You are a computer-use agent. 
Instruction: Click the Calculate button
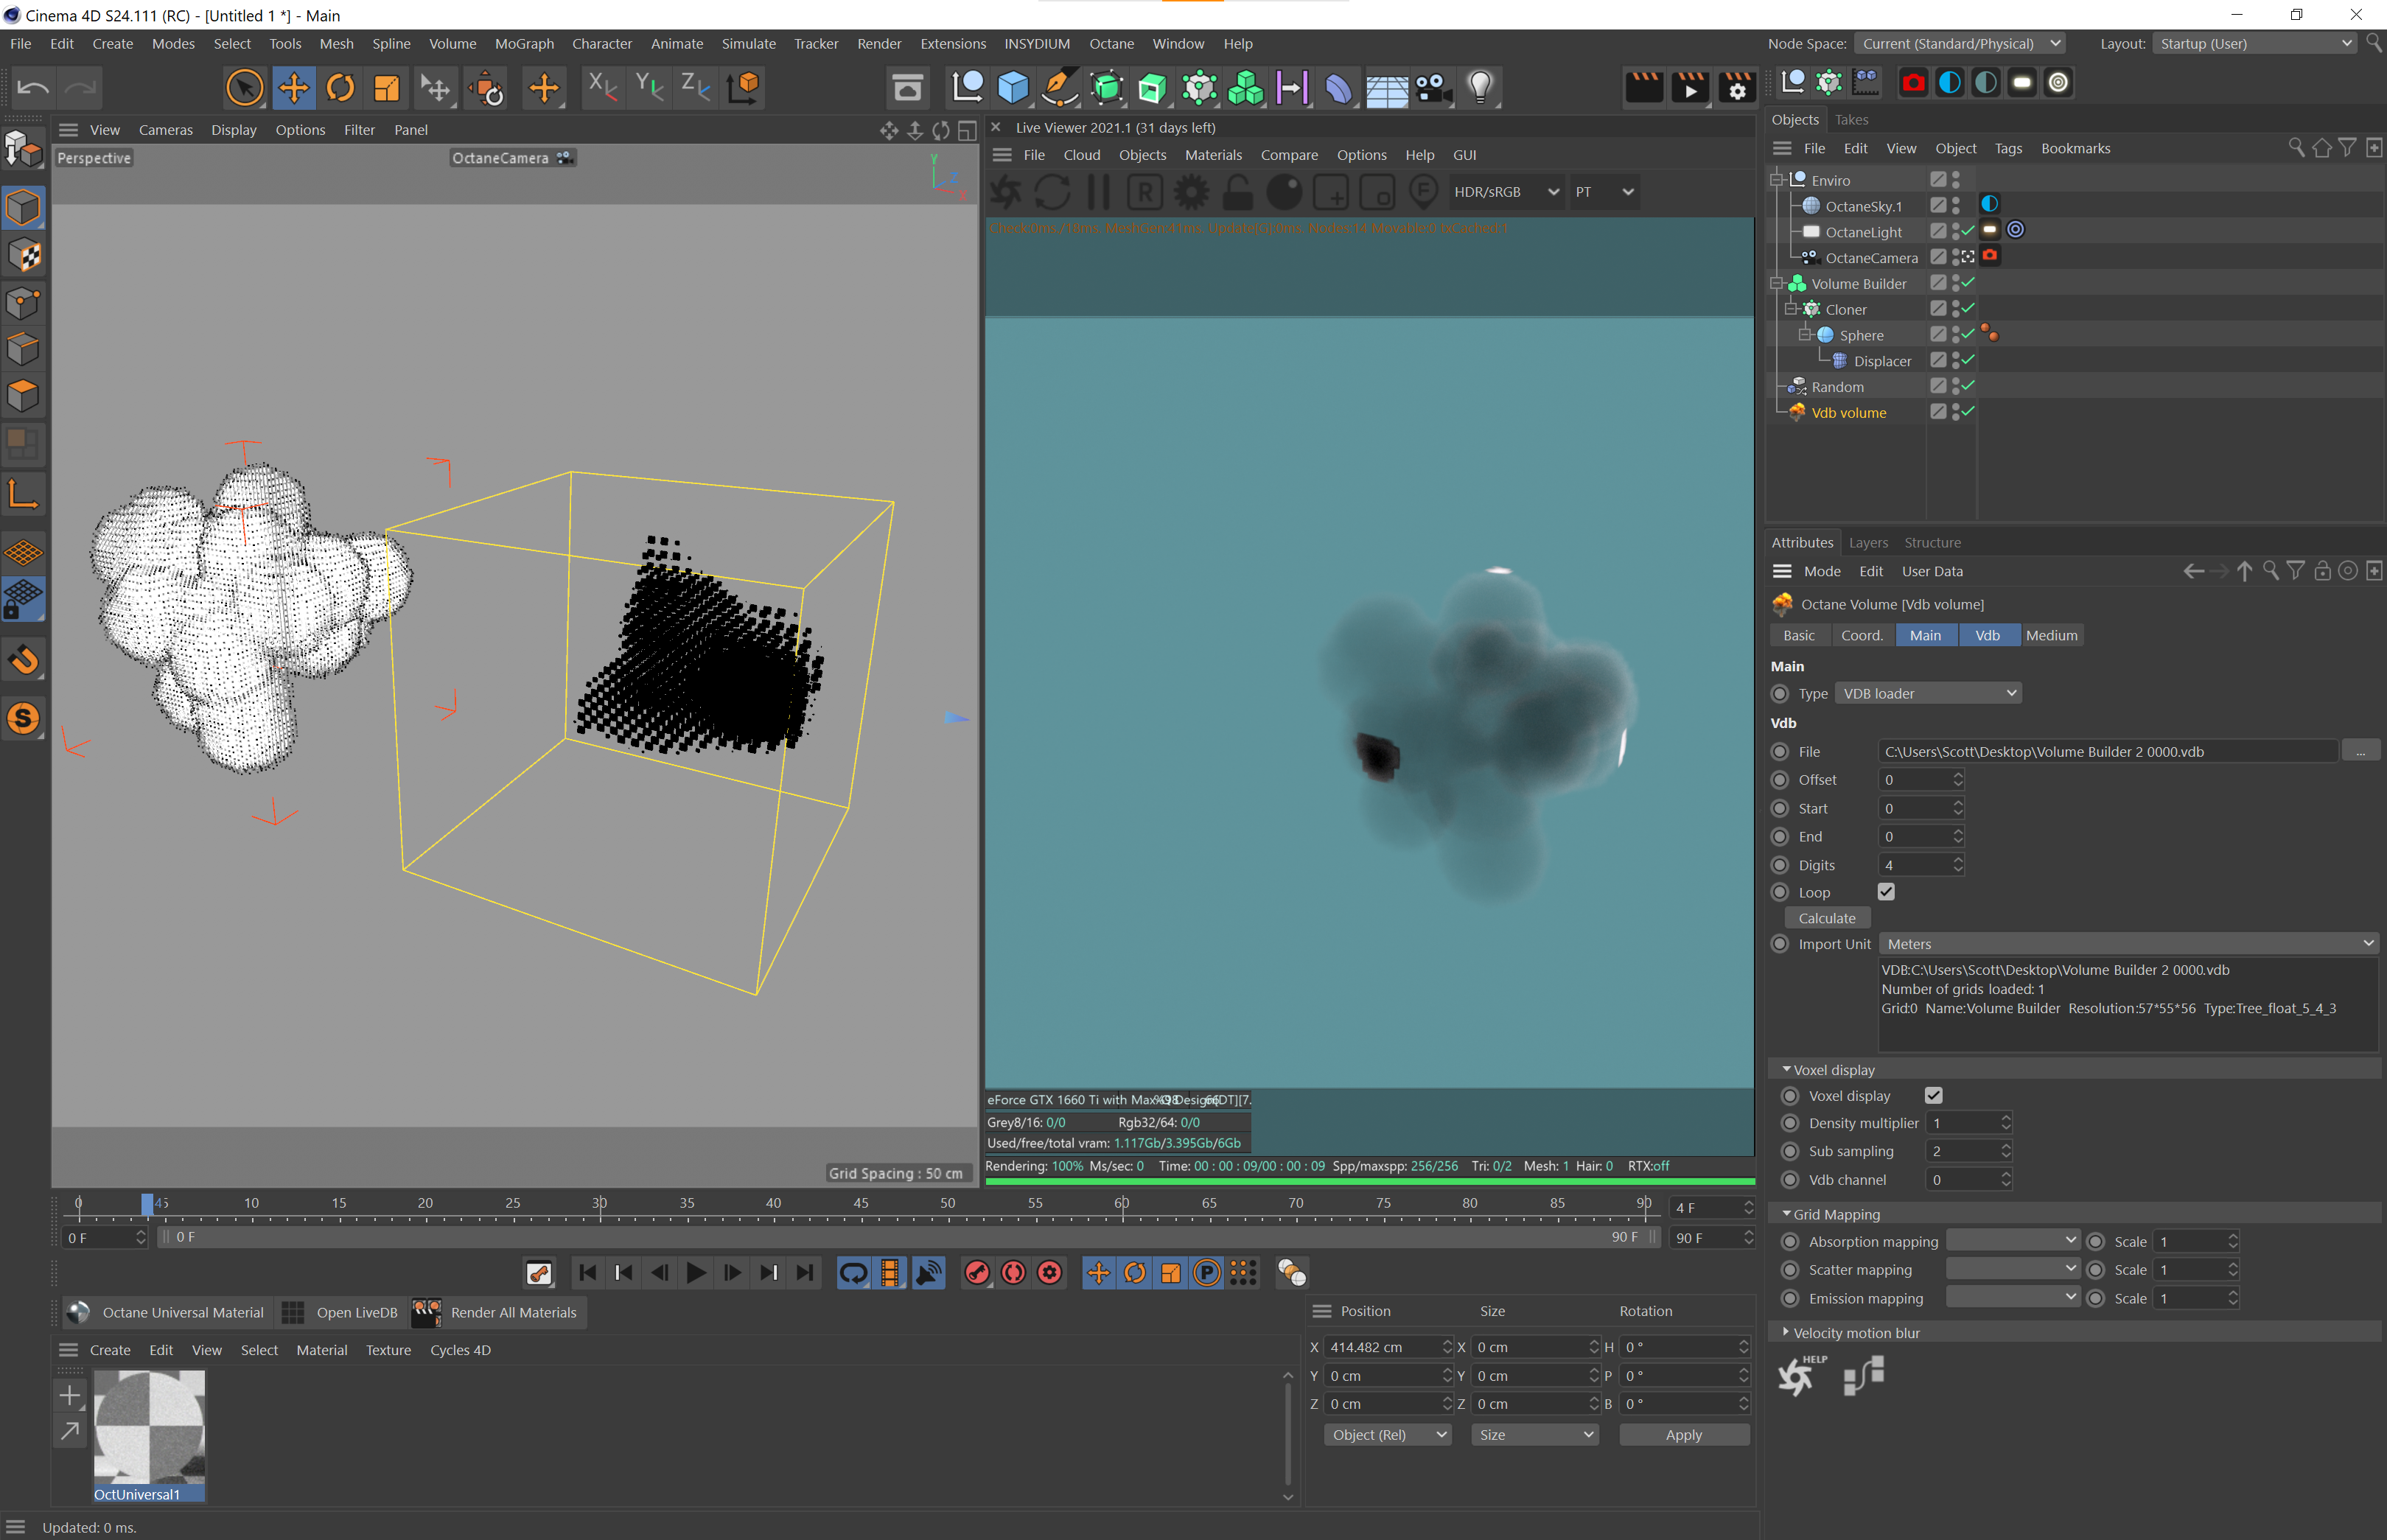point(1826,918)
